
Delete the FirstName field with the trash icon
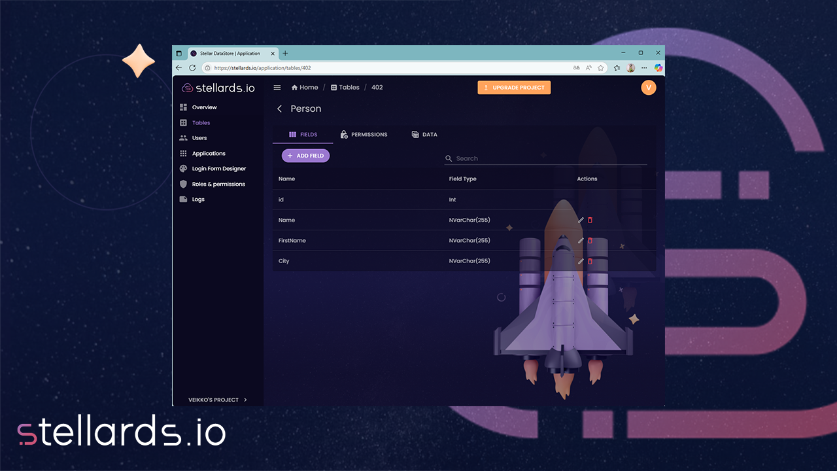(590, 241)
